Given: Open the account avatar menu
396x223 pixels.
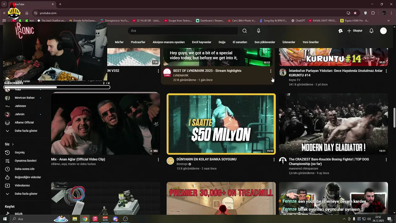Looking at the screenshot, I should pyautogui.click(x=383, y=31).
